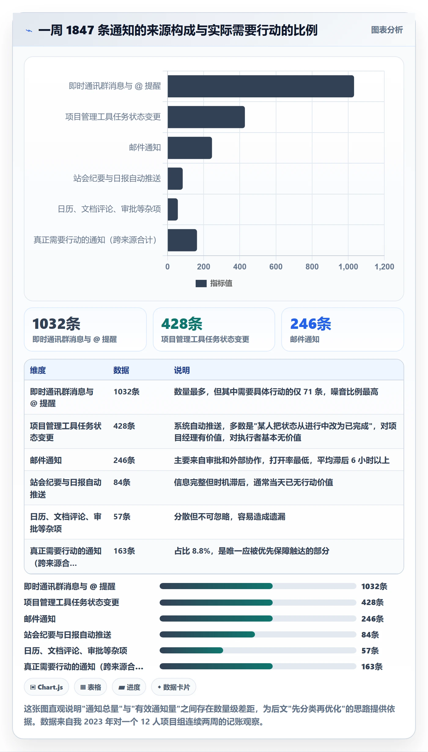The height and width of the screenshot is (752, 428).
Task: Click the 84条 cell in the table
Action: point(122,482)
